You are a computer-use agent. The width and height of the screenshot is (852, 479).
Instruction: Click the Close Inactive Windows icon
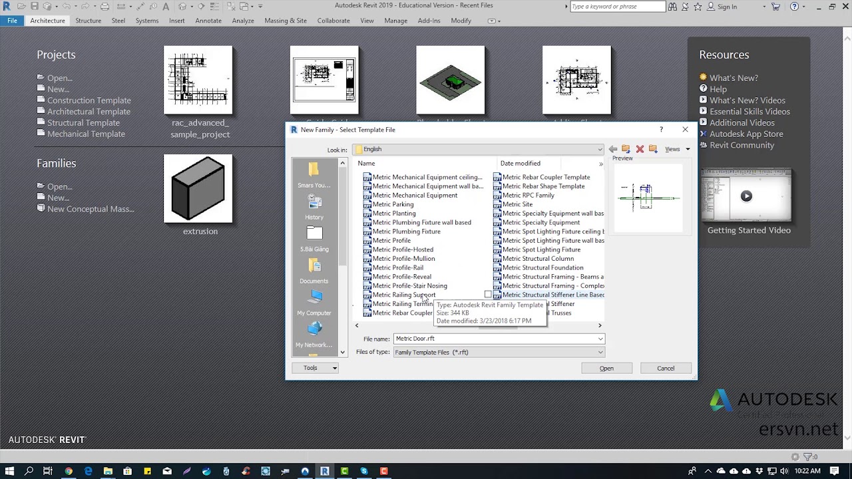pos(230,7)
